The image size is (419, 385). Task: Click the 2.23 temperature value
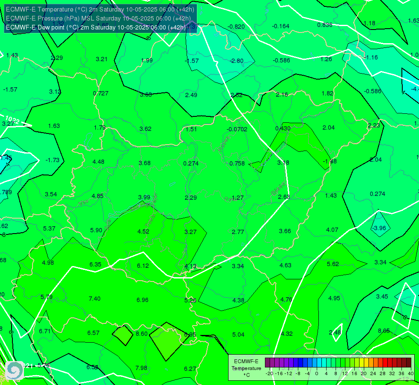[374, 125]
